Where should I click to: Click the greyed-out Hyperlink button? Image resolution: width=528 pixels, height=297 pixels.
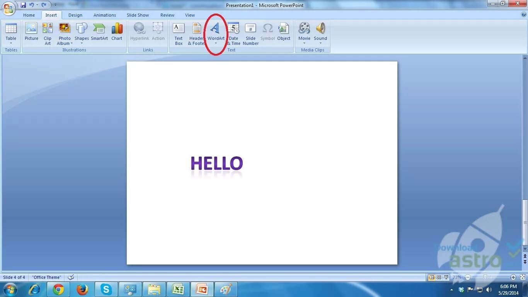[x=140, y=32]
